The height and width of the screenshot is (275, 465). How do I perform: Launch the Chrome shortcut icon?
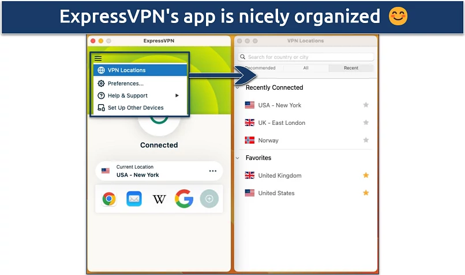[x=109, y=198]
